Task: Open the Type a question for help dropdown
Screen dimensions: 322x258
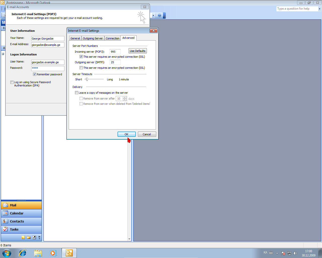Action: (x=319, y=9)
